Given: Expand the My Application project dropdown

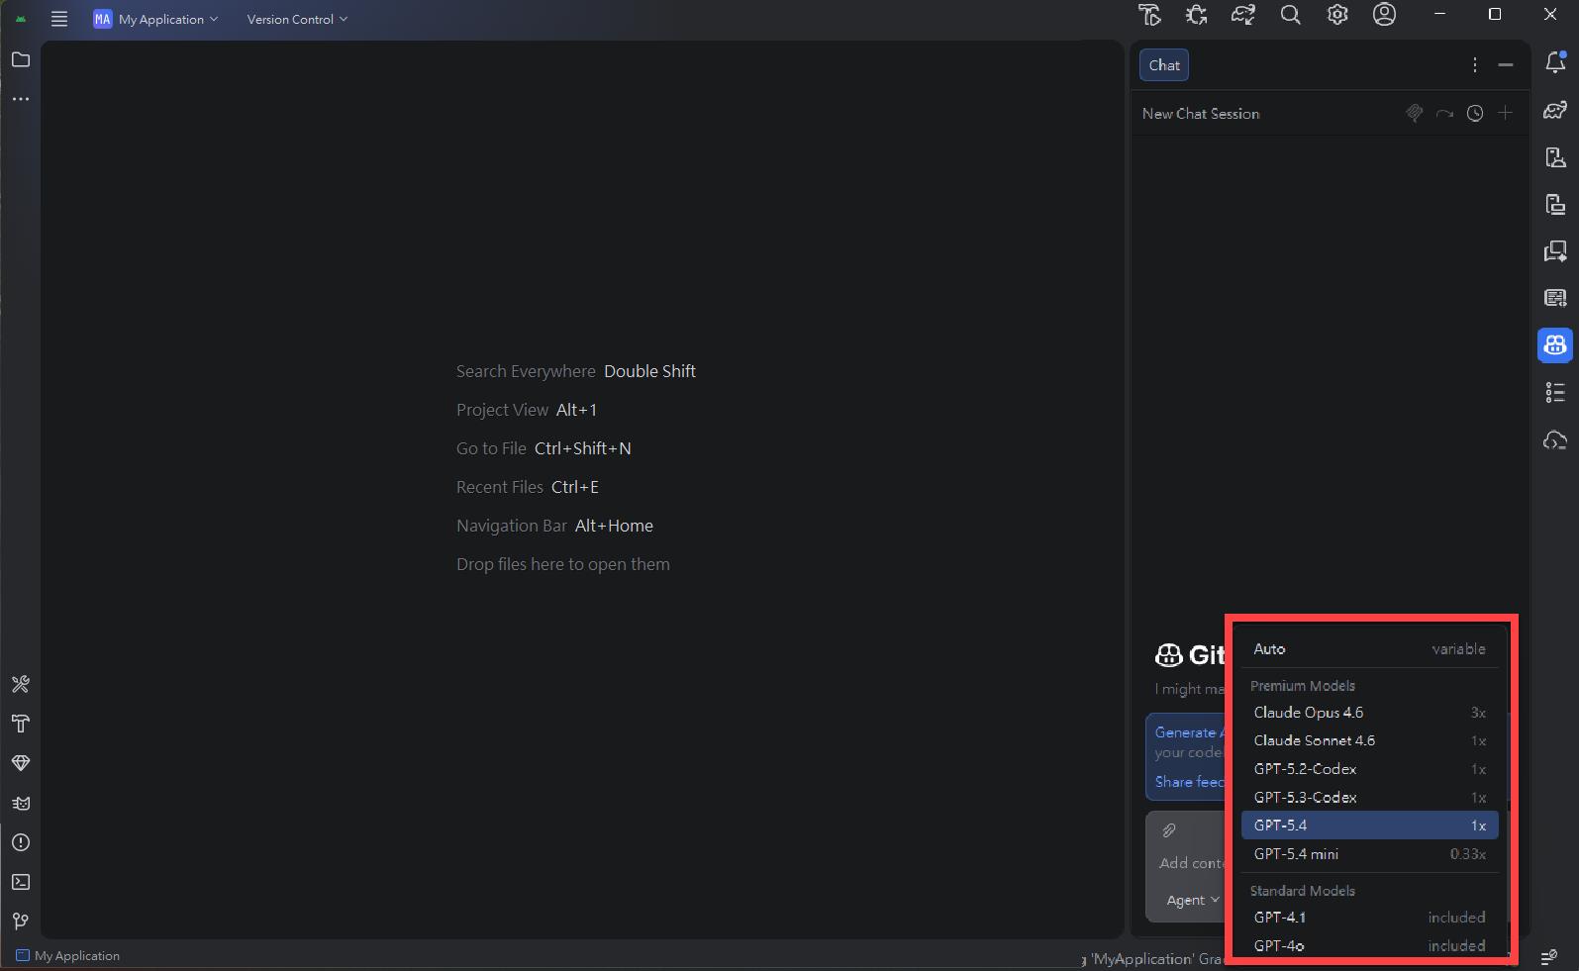Looking at the screenshot, I should point(156,19).
